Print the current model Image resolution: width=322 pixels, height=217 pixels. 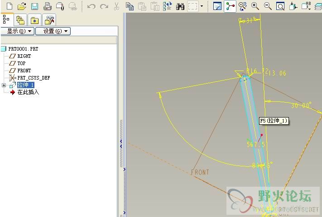[x=47, y=6]
